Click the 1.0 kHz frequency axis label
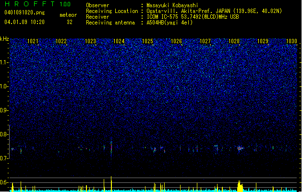 [4, 86]
